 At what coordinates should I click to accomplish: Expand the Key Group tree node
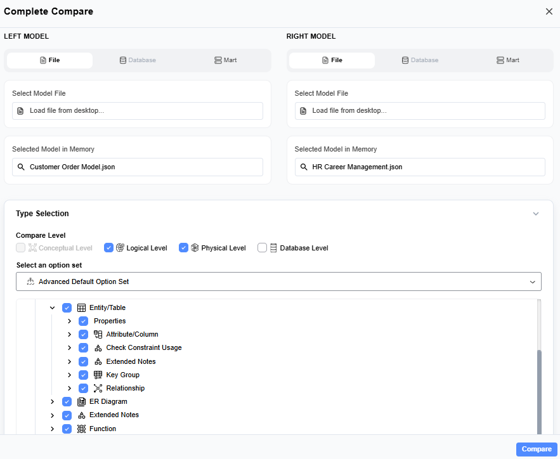69,375
